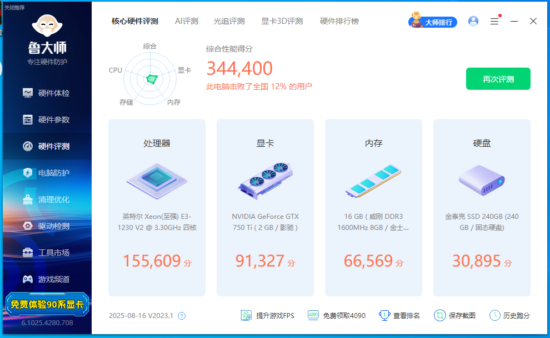Image resolution: width=550 pixels, height=338 pixels.
Task: Click the version info help question icon
Action: click(182, 316)
